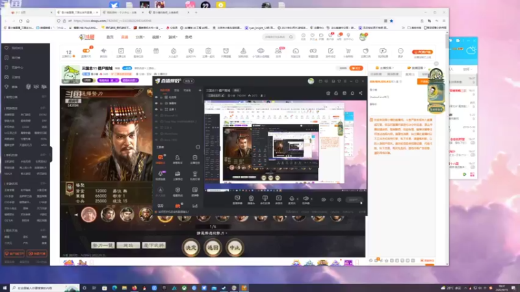Open the Douyu history clock icon
Viewport: 520px width, 292px height.
(x=304, y=36)
